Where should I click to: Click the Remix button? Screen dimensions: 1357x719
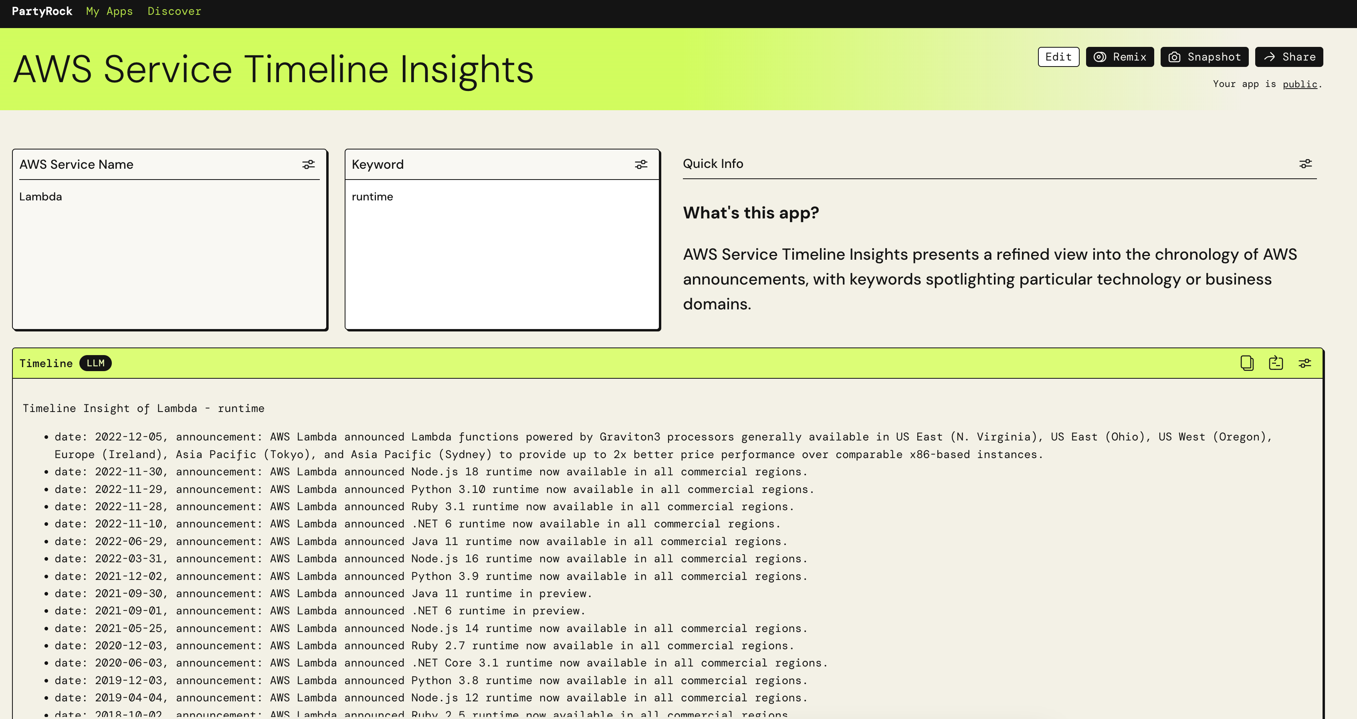click(1119, 57)
